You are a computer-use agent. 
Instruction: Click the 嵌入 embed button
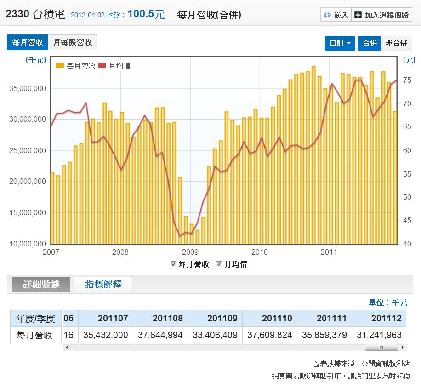[x=336, y=15]
